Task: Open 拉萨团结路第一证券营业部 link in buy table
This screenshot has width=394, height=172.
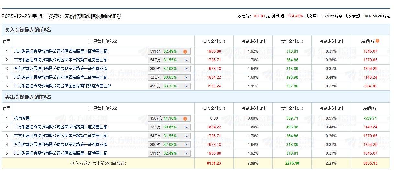Action: (x=61, y=51)
